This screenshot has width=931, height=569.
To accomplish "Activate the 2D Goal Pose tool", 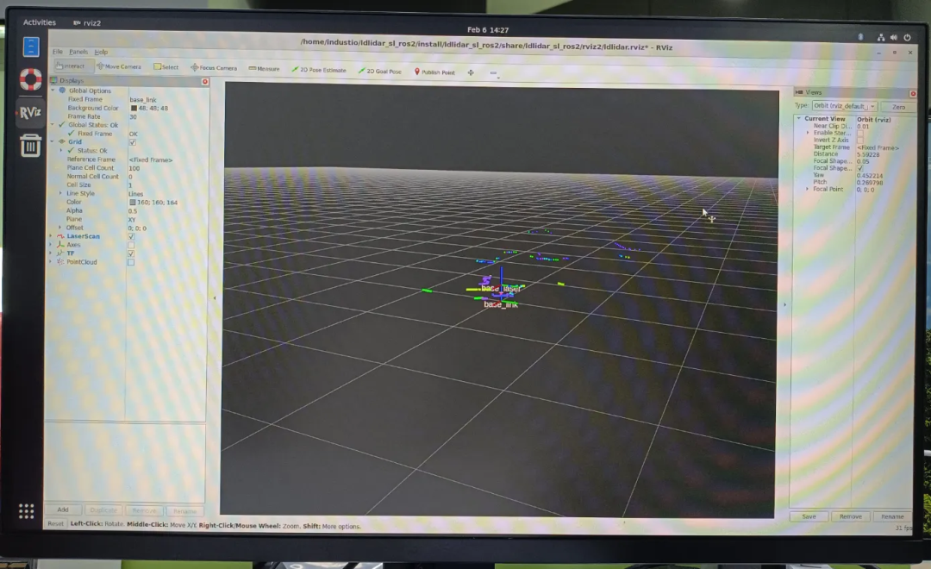I will (380, 71).
